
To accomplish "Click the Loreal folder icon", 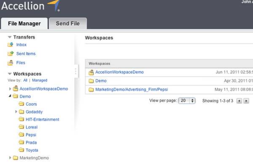I will click(x=22, y=127).
